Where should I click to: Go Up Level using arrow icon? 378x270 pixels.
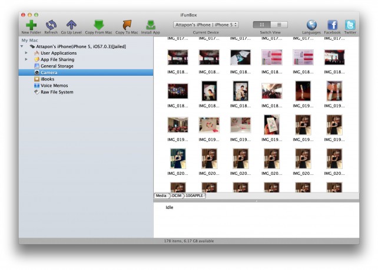tap(71, 25)
